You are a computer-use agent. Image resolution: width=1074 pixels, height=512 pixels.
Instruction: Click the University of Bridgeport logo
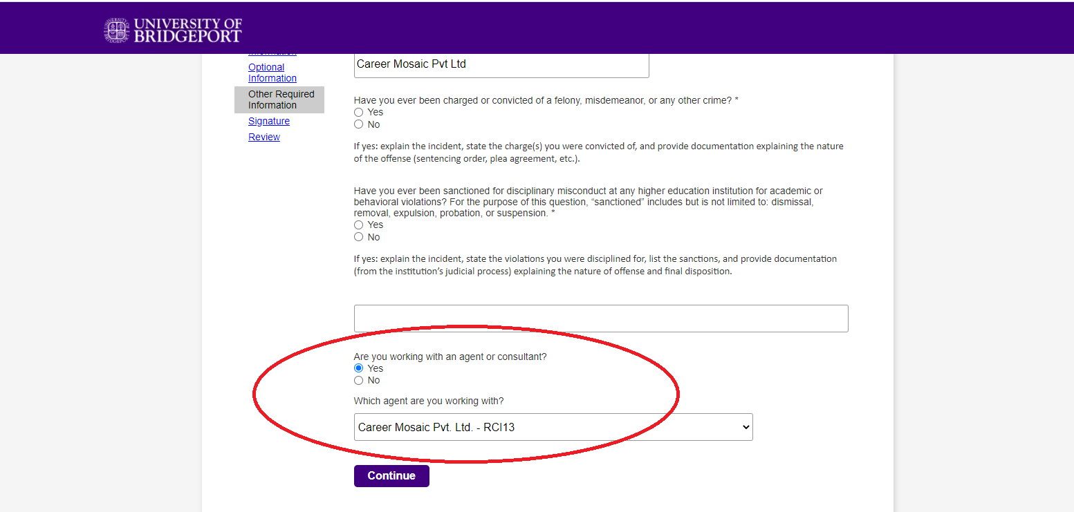pyautogui.click(x=173, y=30)
